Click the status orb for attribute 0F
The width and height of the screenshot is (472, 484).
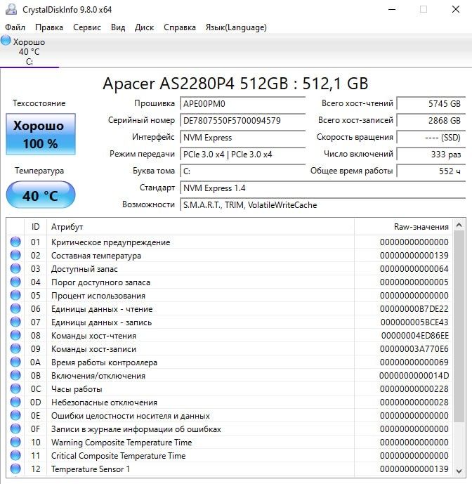(x=15, y=429)
